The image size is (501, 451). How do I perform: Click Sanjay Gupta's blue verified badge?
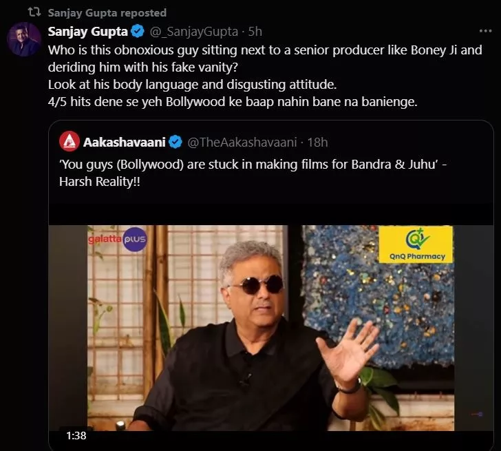pyautogui.click(x=138, y=31)
